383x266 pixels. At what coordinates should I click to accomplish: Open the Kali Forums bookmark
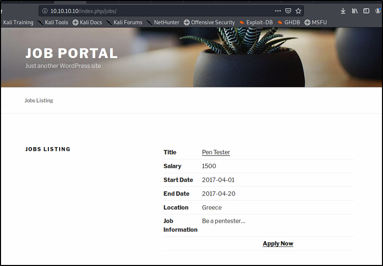tap(125, 23)
